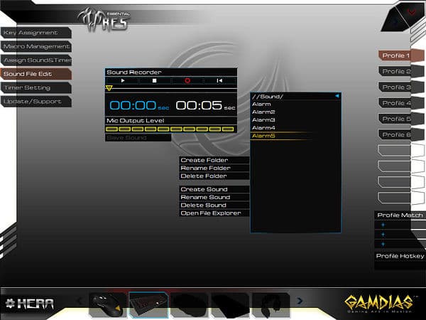Click the Ares Essential logo
This screenshot has width=426, height=320.
tap(104, 19)
